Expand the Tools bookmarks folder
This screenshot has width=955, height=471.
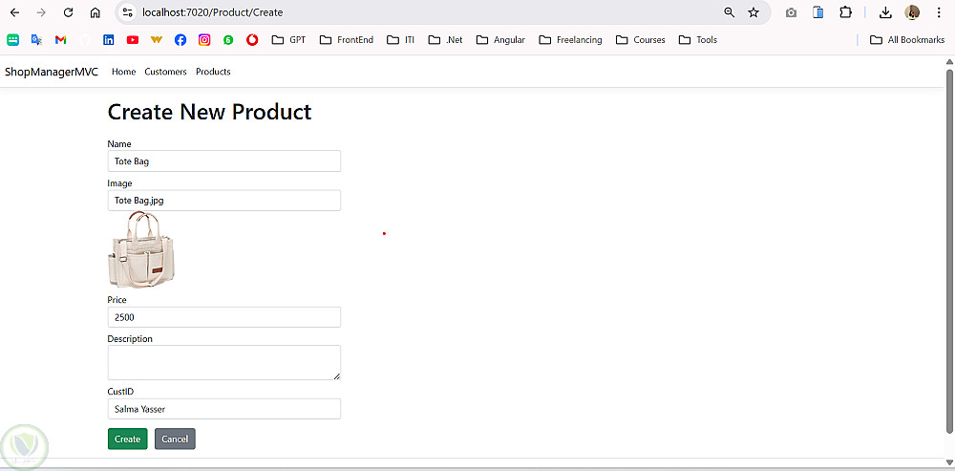[698, 39]
